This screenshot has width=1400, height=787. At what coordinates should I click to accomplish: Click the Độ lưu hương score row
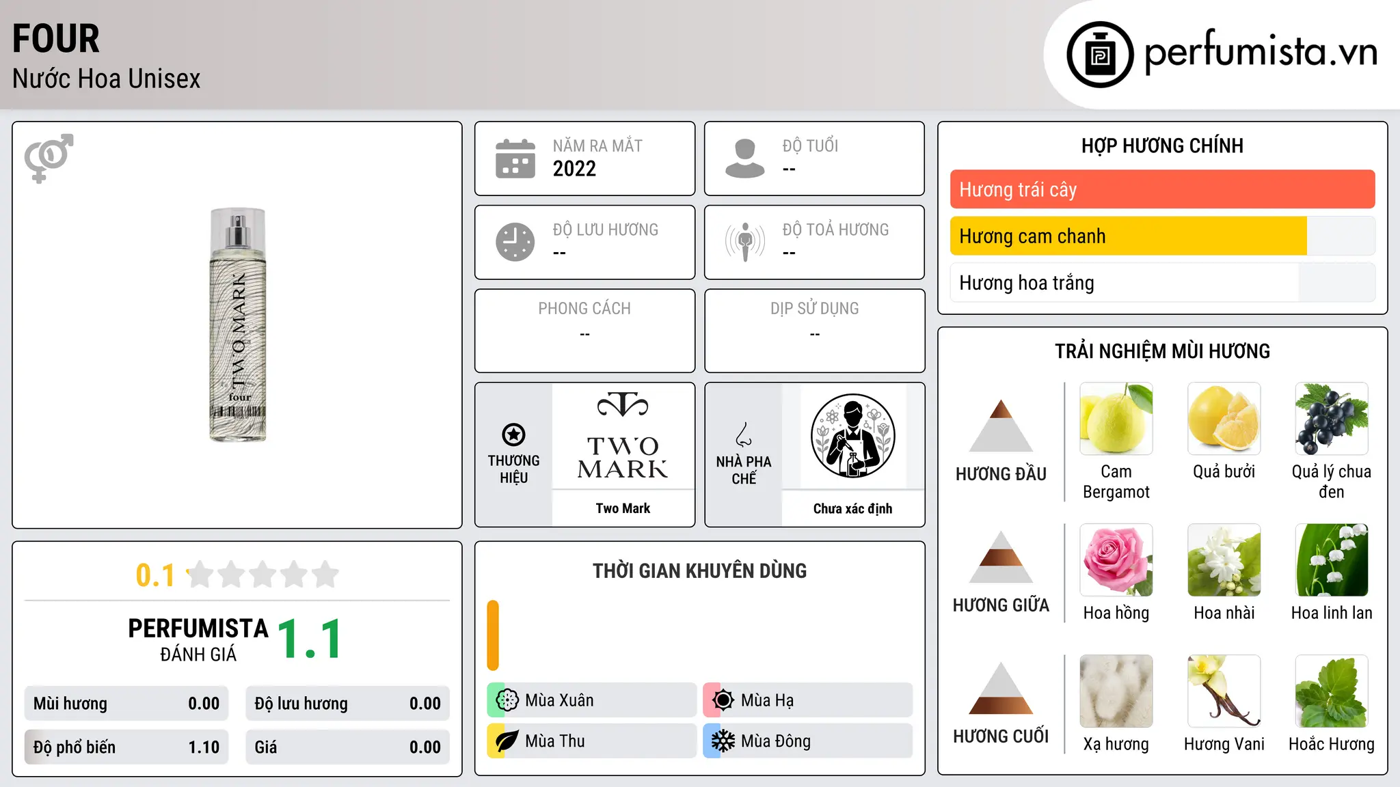tap(347, 704)
